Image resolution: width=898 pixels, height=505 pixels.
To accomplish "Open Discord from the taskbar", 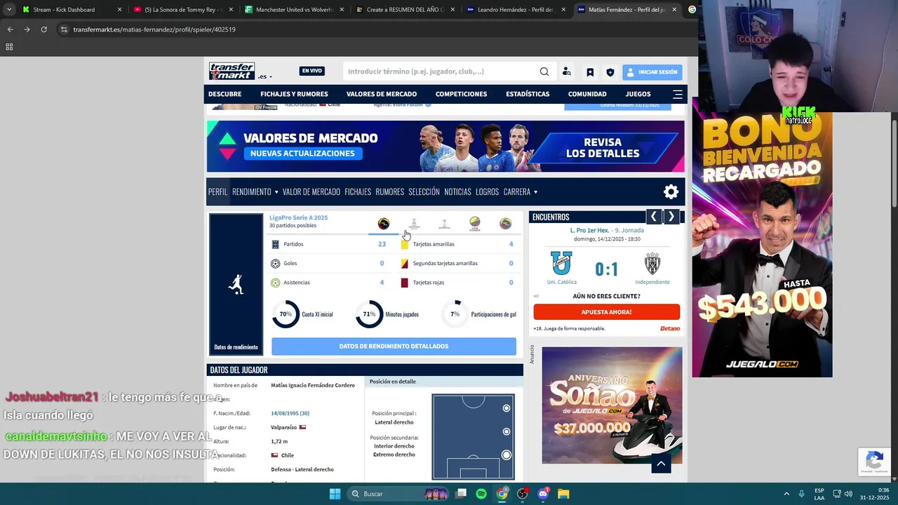I will (x=543, y=494).
